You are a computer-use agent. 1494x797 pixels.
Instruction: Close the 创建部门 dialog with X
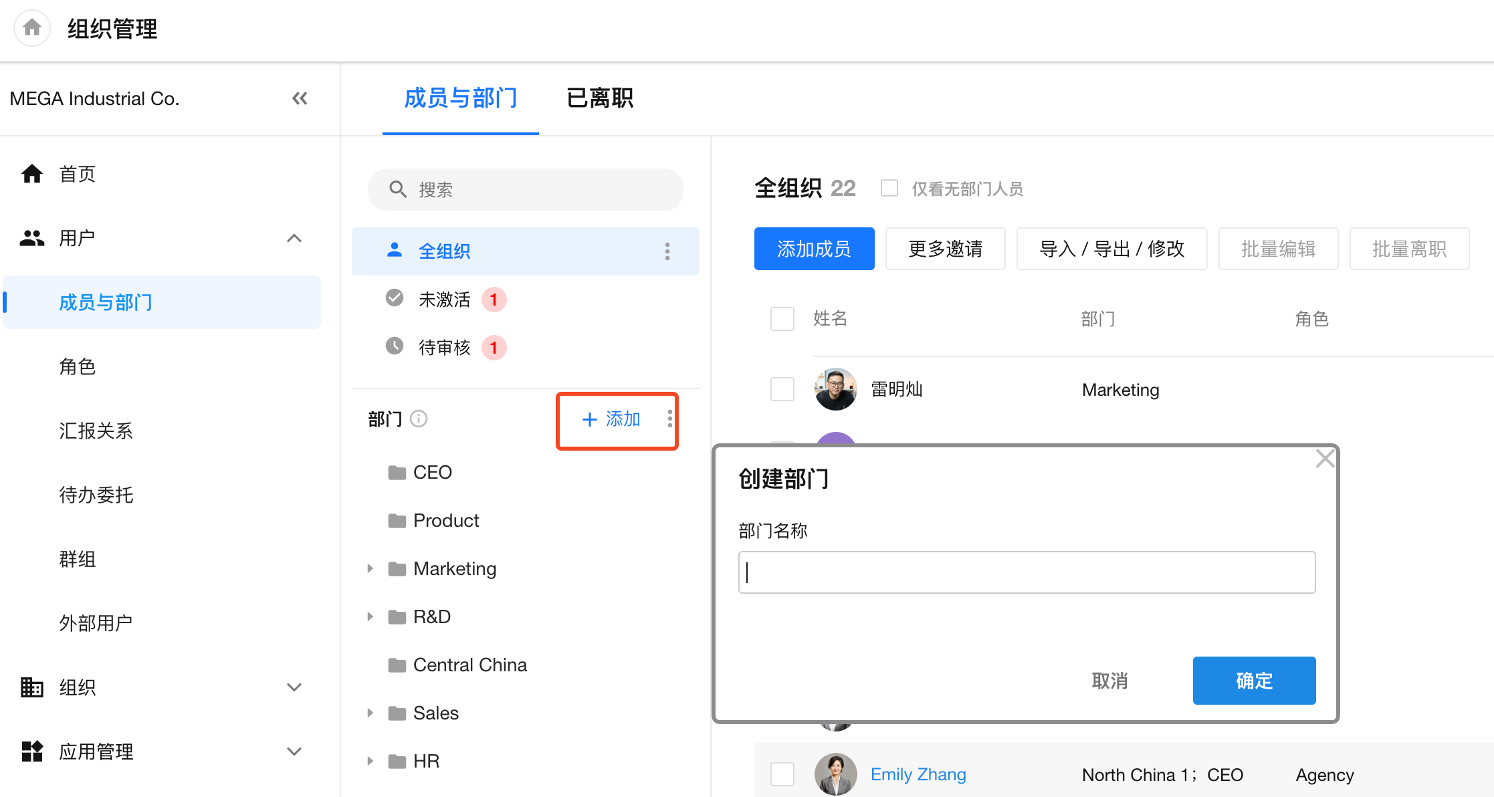click(x=1325, y=459)
